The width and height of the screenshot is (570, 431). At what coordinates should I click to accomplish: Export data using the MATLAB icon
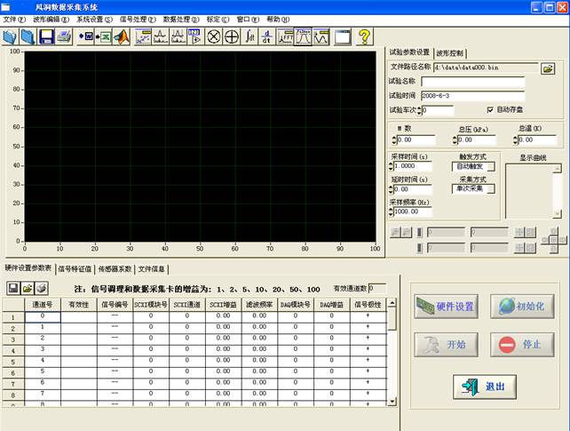(x=123, y=36)
